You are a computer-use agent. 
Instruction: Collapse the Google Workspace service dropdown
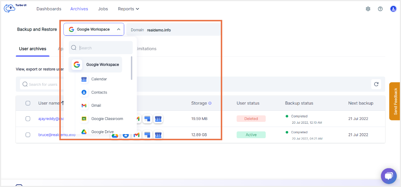[94, 29]
